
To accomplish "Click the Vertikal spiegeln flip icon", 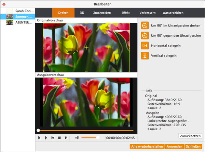I will point(145,55).
